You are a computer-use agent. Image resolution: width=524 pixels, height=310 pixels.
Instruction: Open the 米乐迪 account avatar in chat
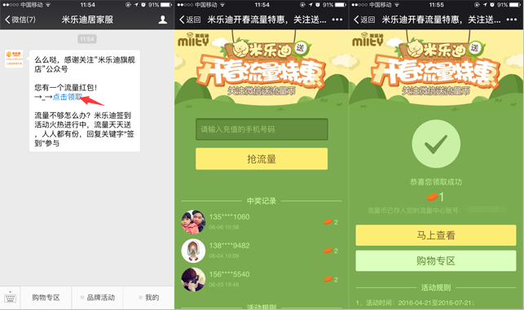coord(14,59)
